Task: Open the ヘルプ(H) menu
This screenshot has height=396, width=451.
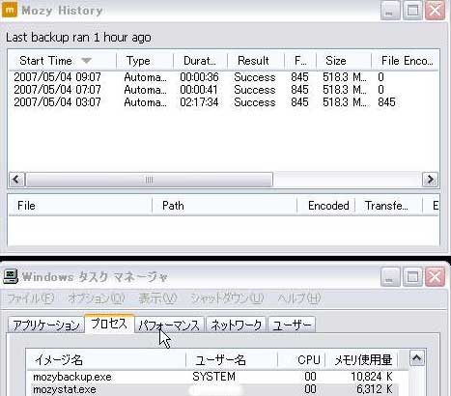Action: (x=299, y=298)
